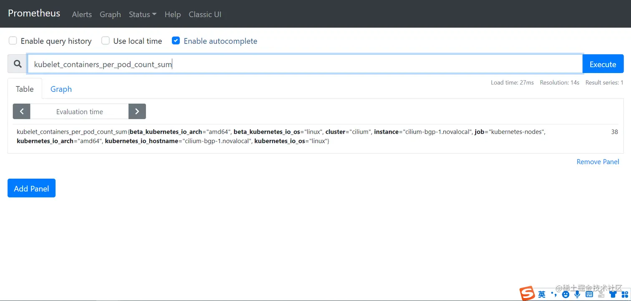Image resolution: width=631 pixels, height=301 pixels.
Task: Click the next evaluation time arrow
Action: (137, 111)
